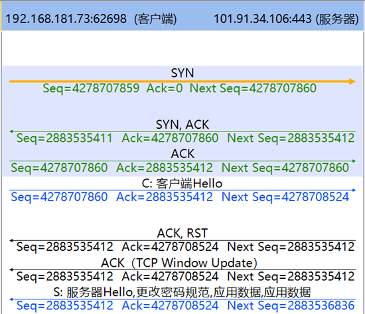Select the ACK, RST packet label
Screen dimensions: 365x314
183,233
